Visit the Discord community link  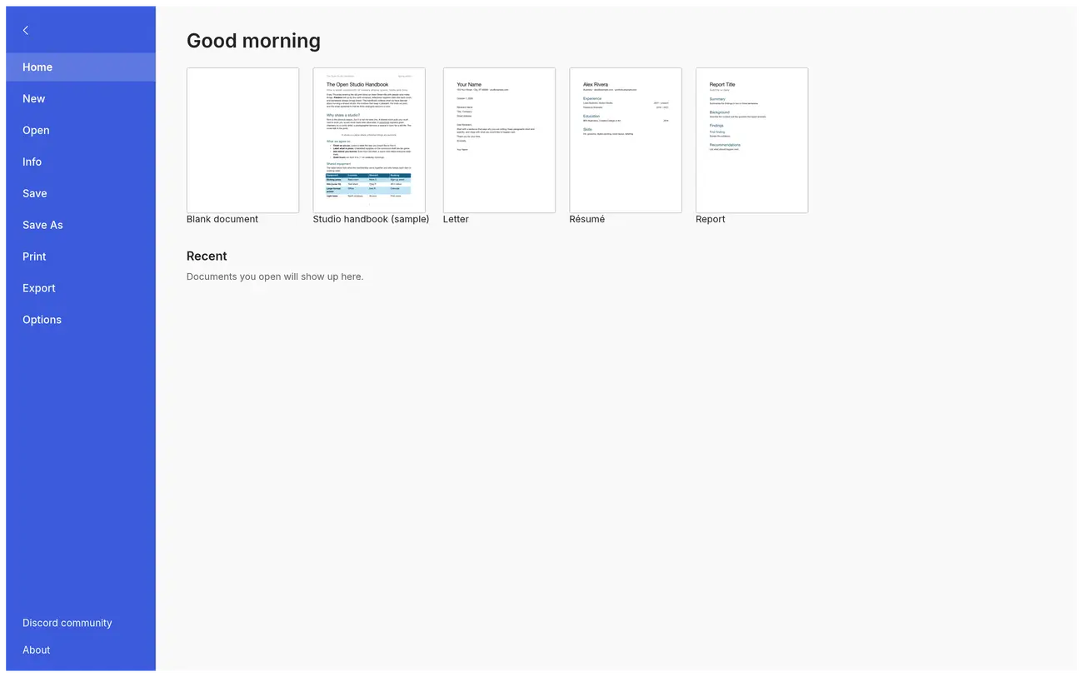click(x=67, y=623)
